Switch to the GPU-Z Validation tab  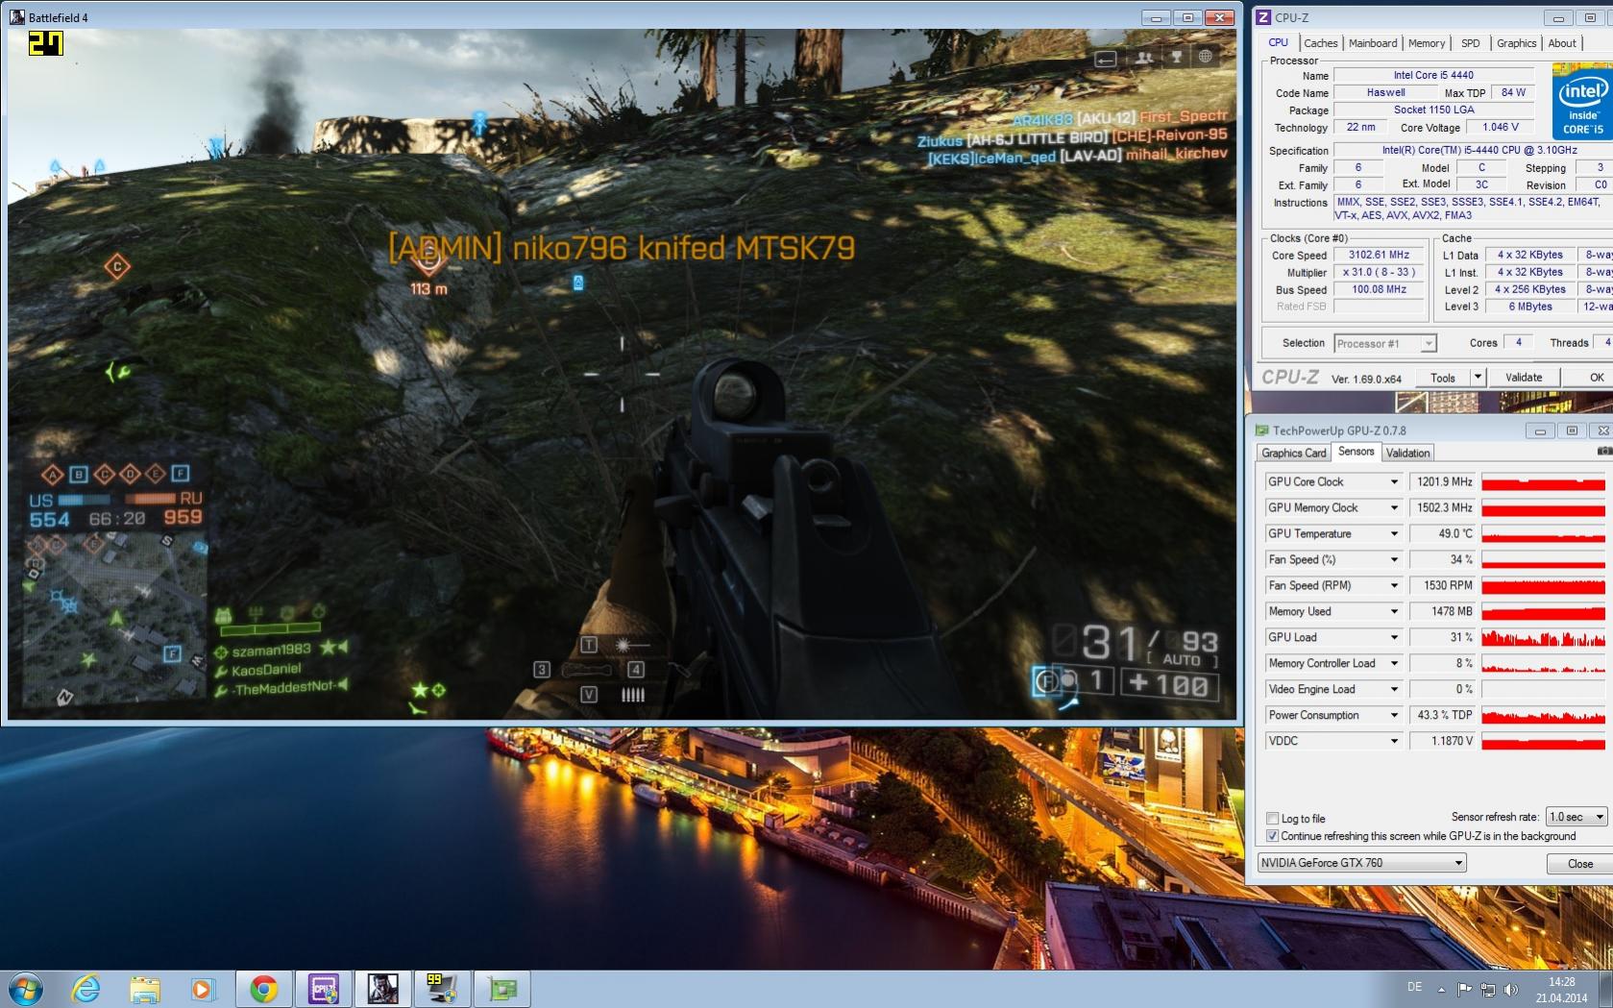pos(1407,453)
